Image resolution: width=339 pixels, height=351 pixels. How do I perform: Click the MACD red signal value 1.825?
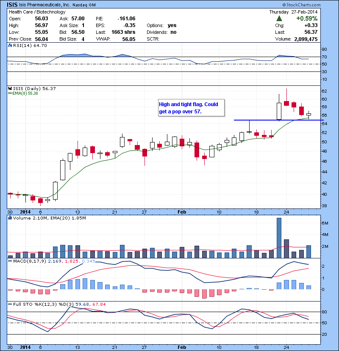(72, 261)
